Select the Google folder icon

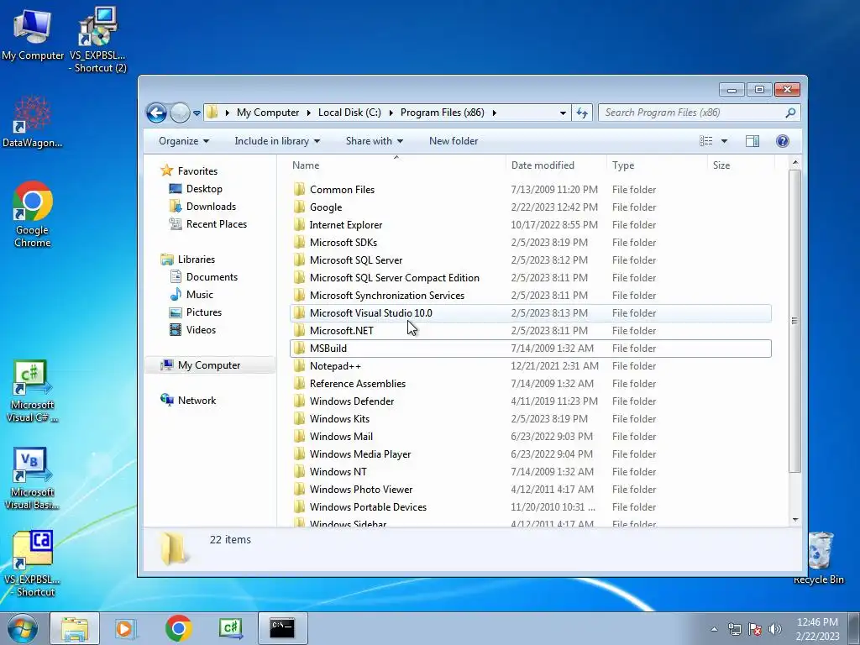299,207
